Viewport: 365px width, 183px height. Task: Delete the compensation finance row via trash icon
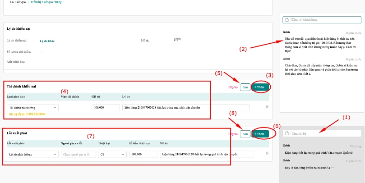click(267, 106)
